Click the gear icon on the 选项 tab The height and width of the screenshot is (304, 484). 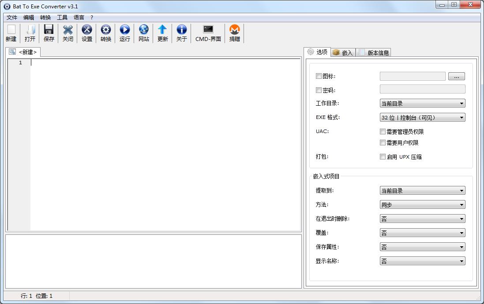(311, 52)
